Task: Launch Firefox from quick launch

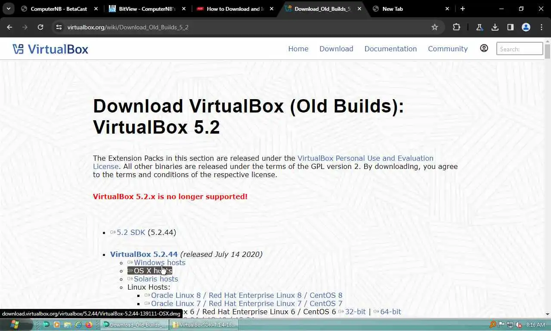Action: [89, 325]
